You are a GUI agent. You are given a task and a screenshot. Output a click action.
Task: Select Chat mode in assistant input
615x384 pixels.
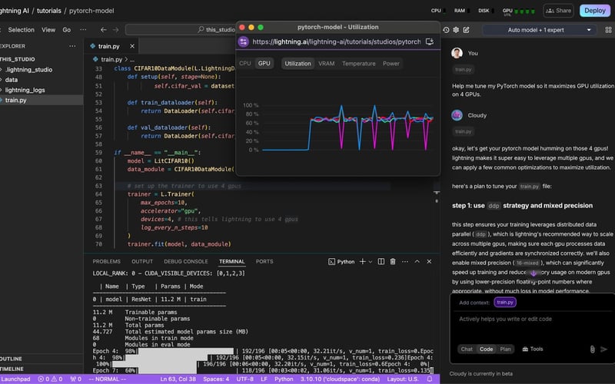(x=467, y=349)
